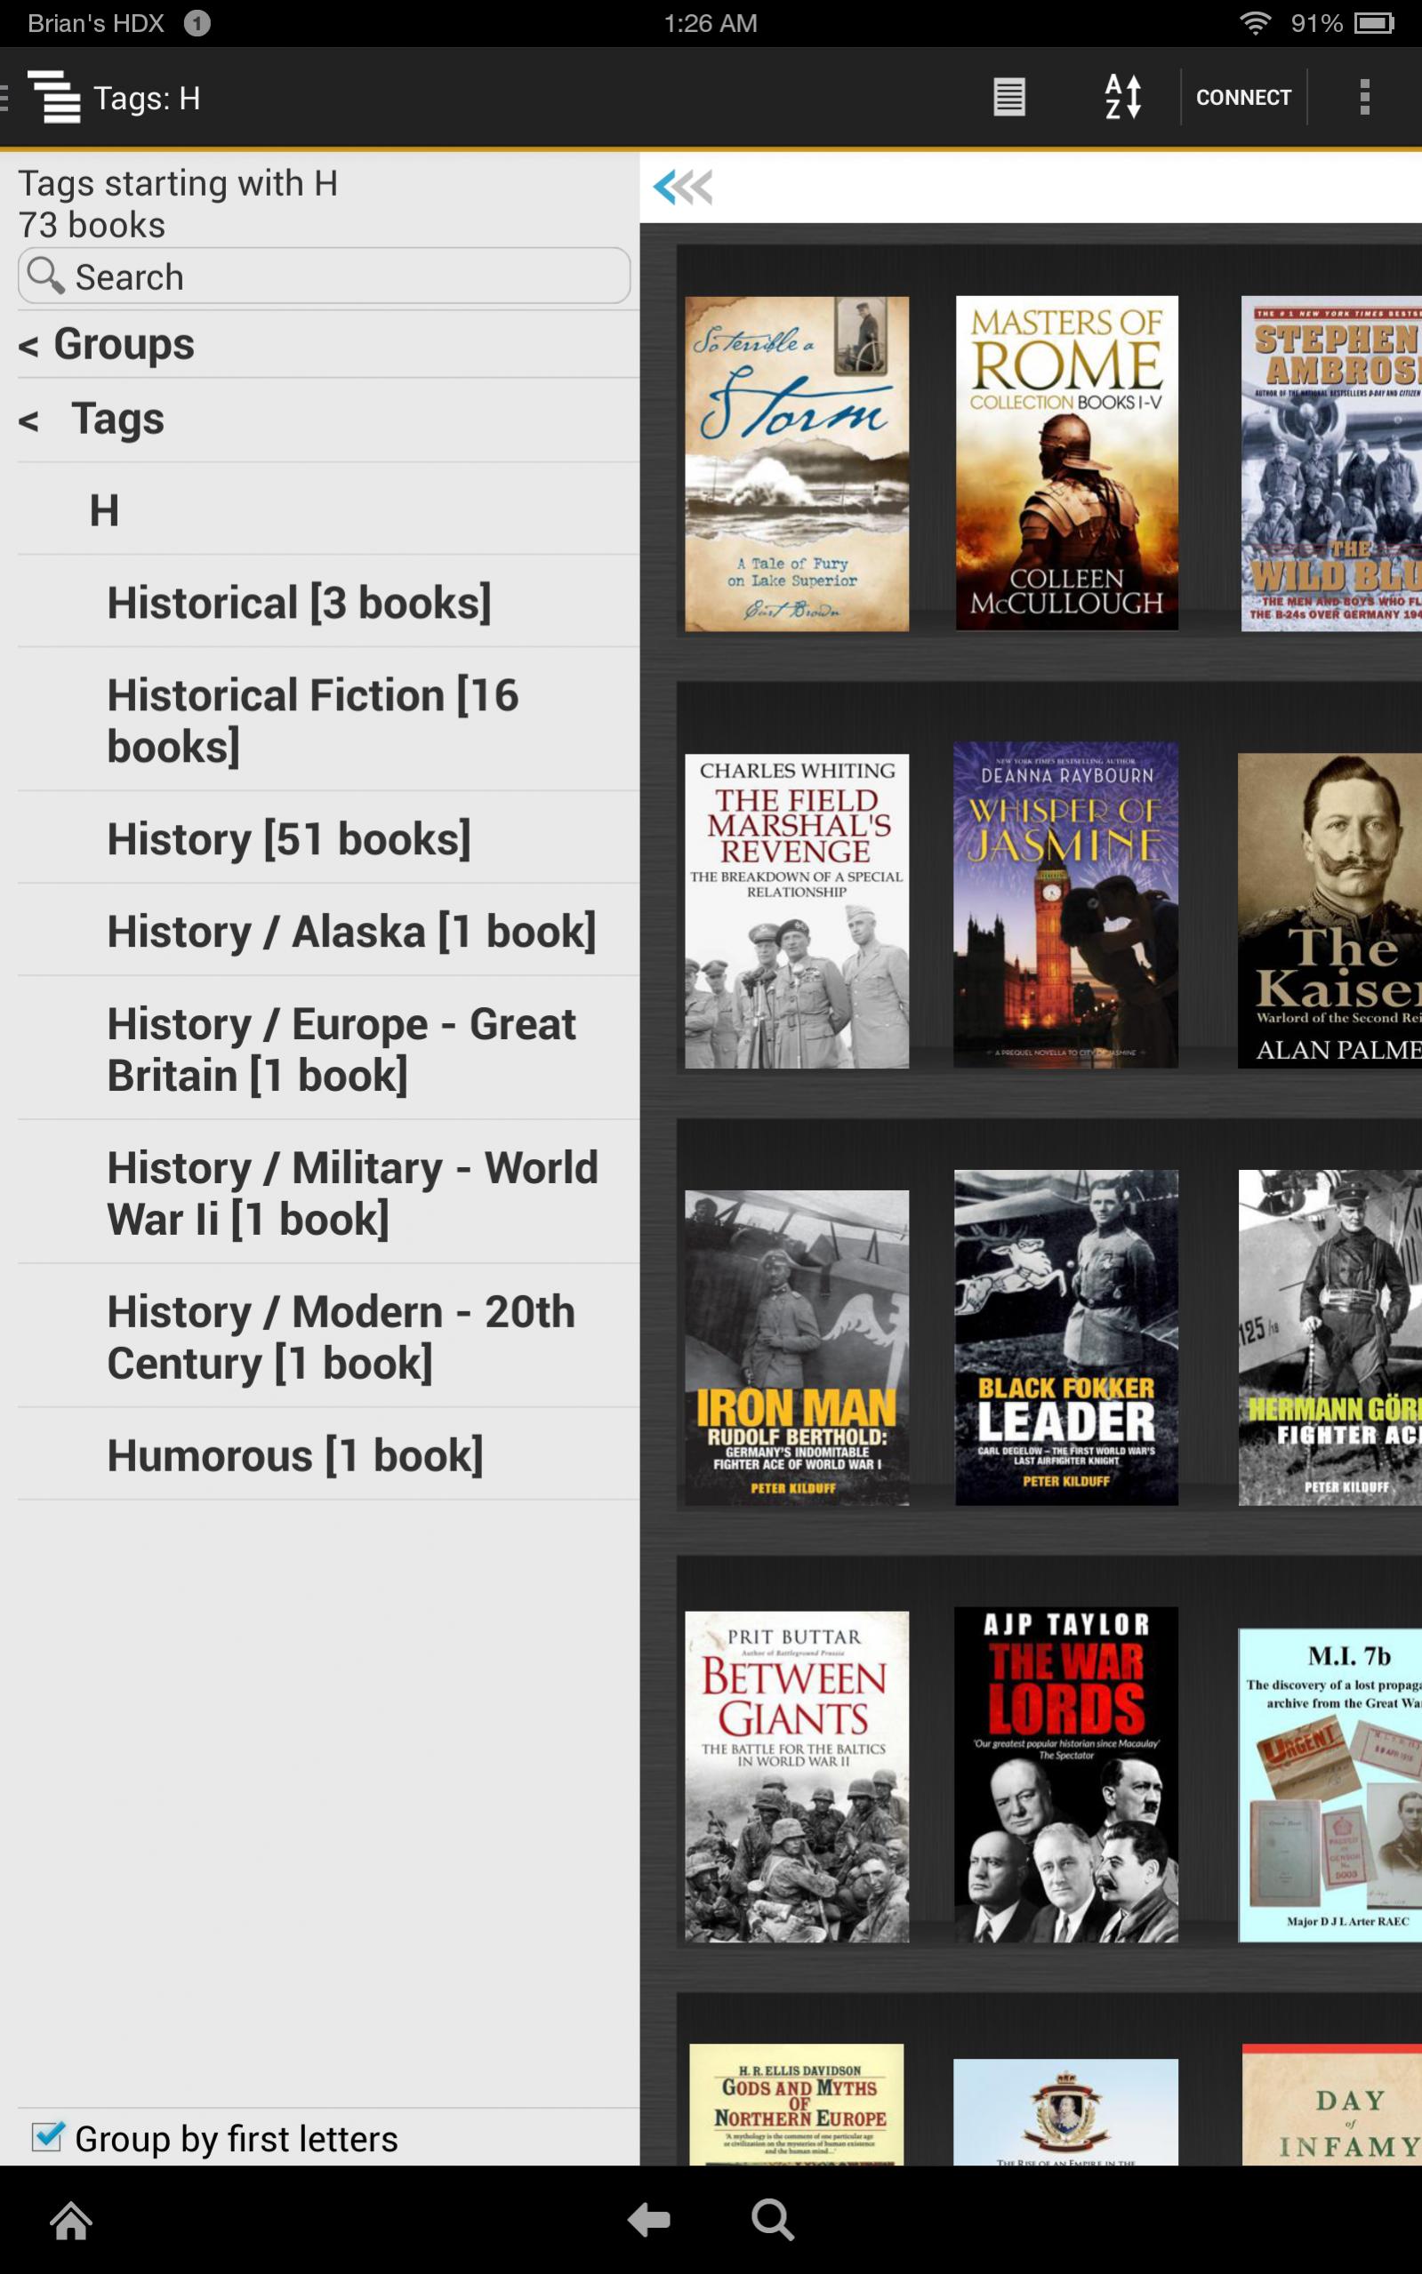Open The Field Marshal's Revenge cover
This screenshot has width=1422, height=2274.
coord(797,911)
